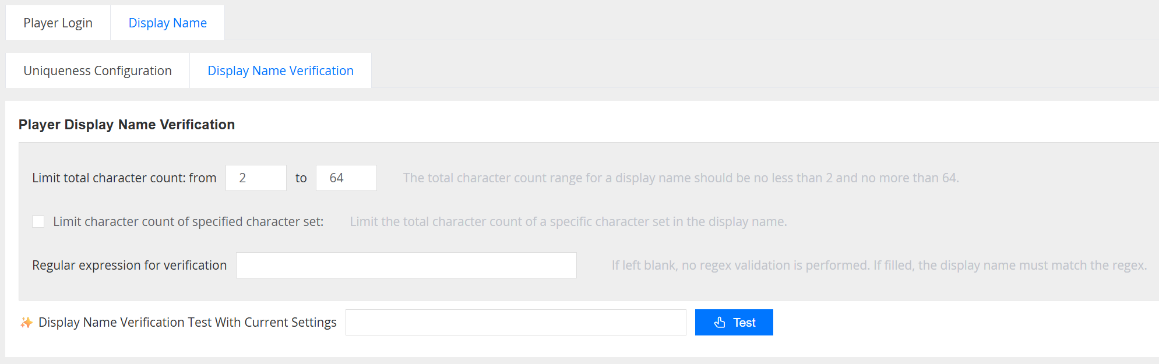1159x364 pixels.
Task: Click 'Display Name Verification Test With Current Settings' label
Action: pos(187,323)
